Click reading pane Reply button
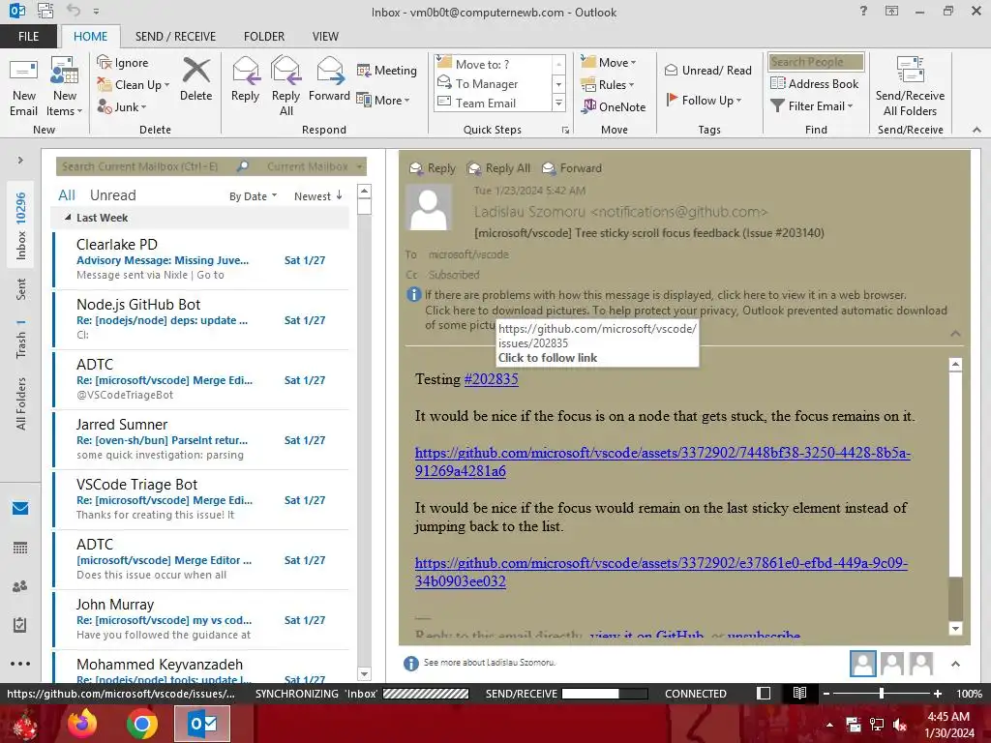 pyautogui.click(x=433, y=168)
